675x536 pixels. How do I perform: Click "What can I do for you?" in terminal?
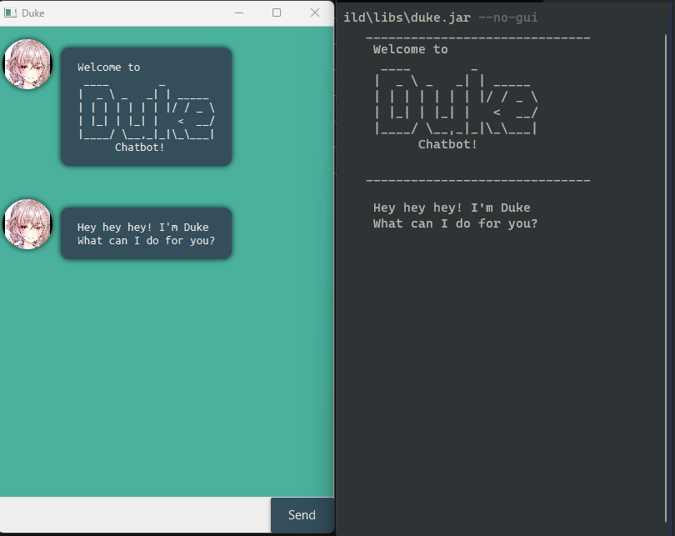[455, 223]
